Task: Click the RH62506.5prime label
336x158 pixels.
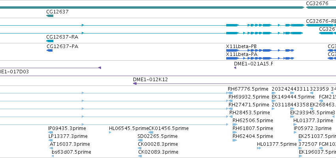Action: pos(253,120)
